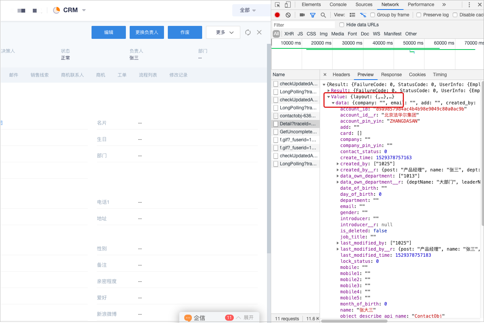Click the 50000 ms timeline marker
The height and width of the screenshot is (323, 484).
pyautogui.click(x=413, y=43)
